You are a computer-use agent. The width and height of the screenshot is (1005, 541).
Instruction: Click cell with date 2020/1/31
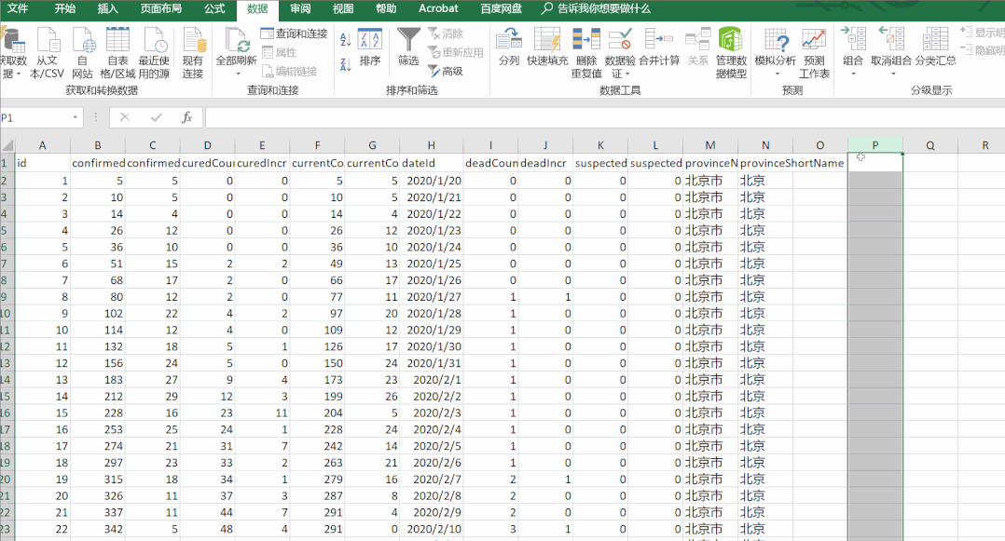pyautogui.click(x=432, y=363)
